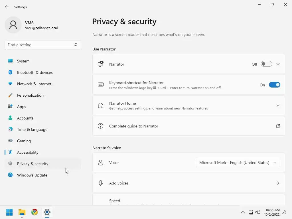This screenshot has height=219, width=292.
Task: Select Personalization in sidebar
Action: click(x=30, y=95)
